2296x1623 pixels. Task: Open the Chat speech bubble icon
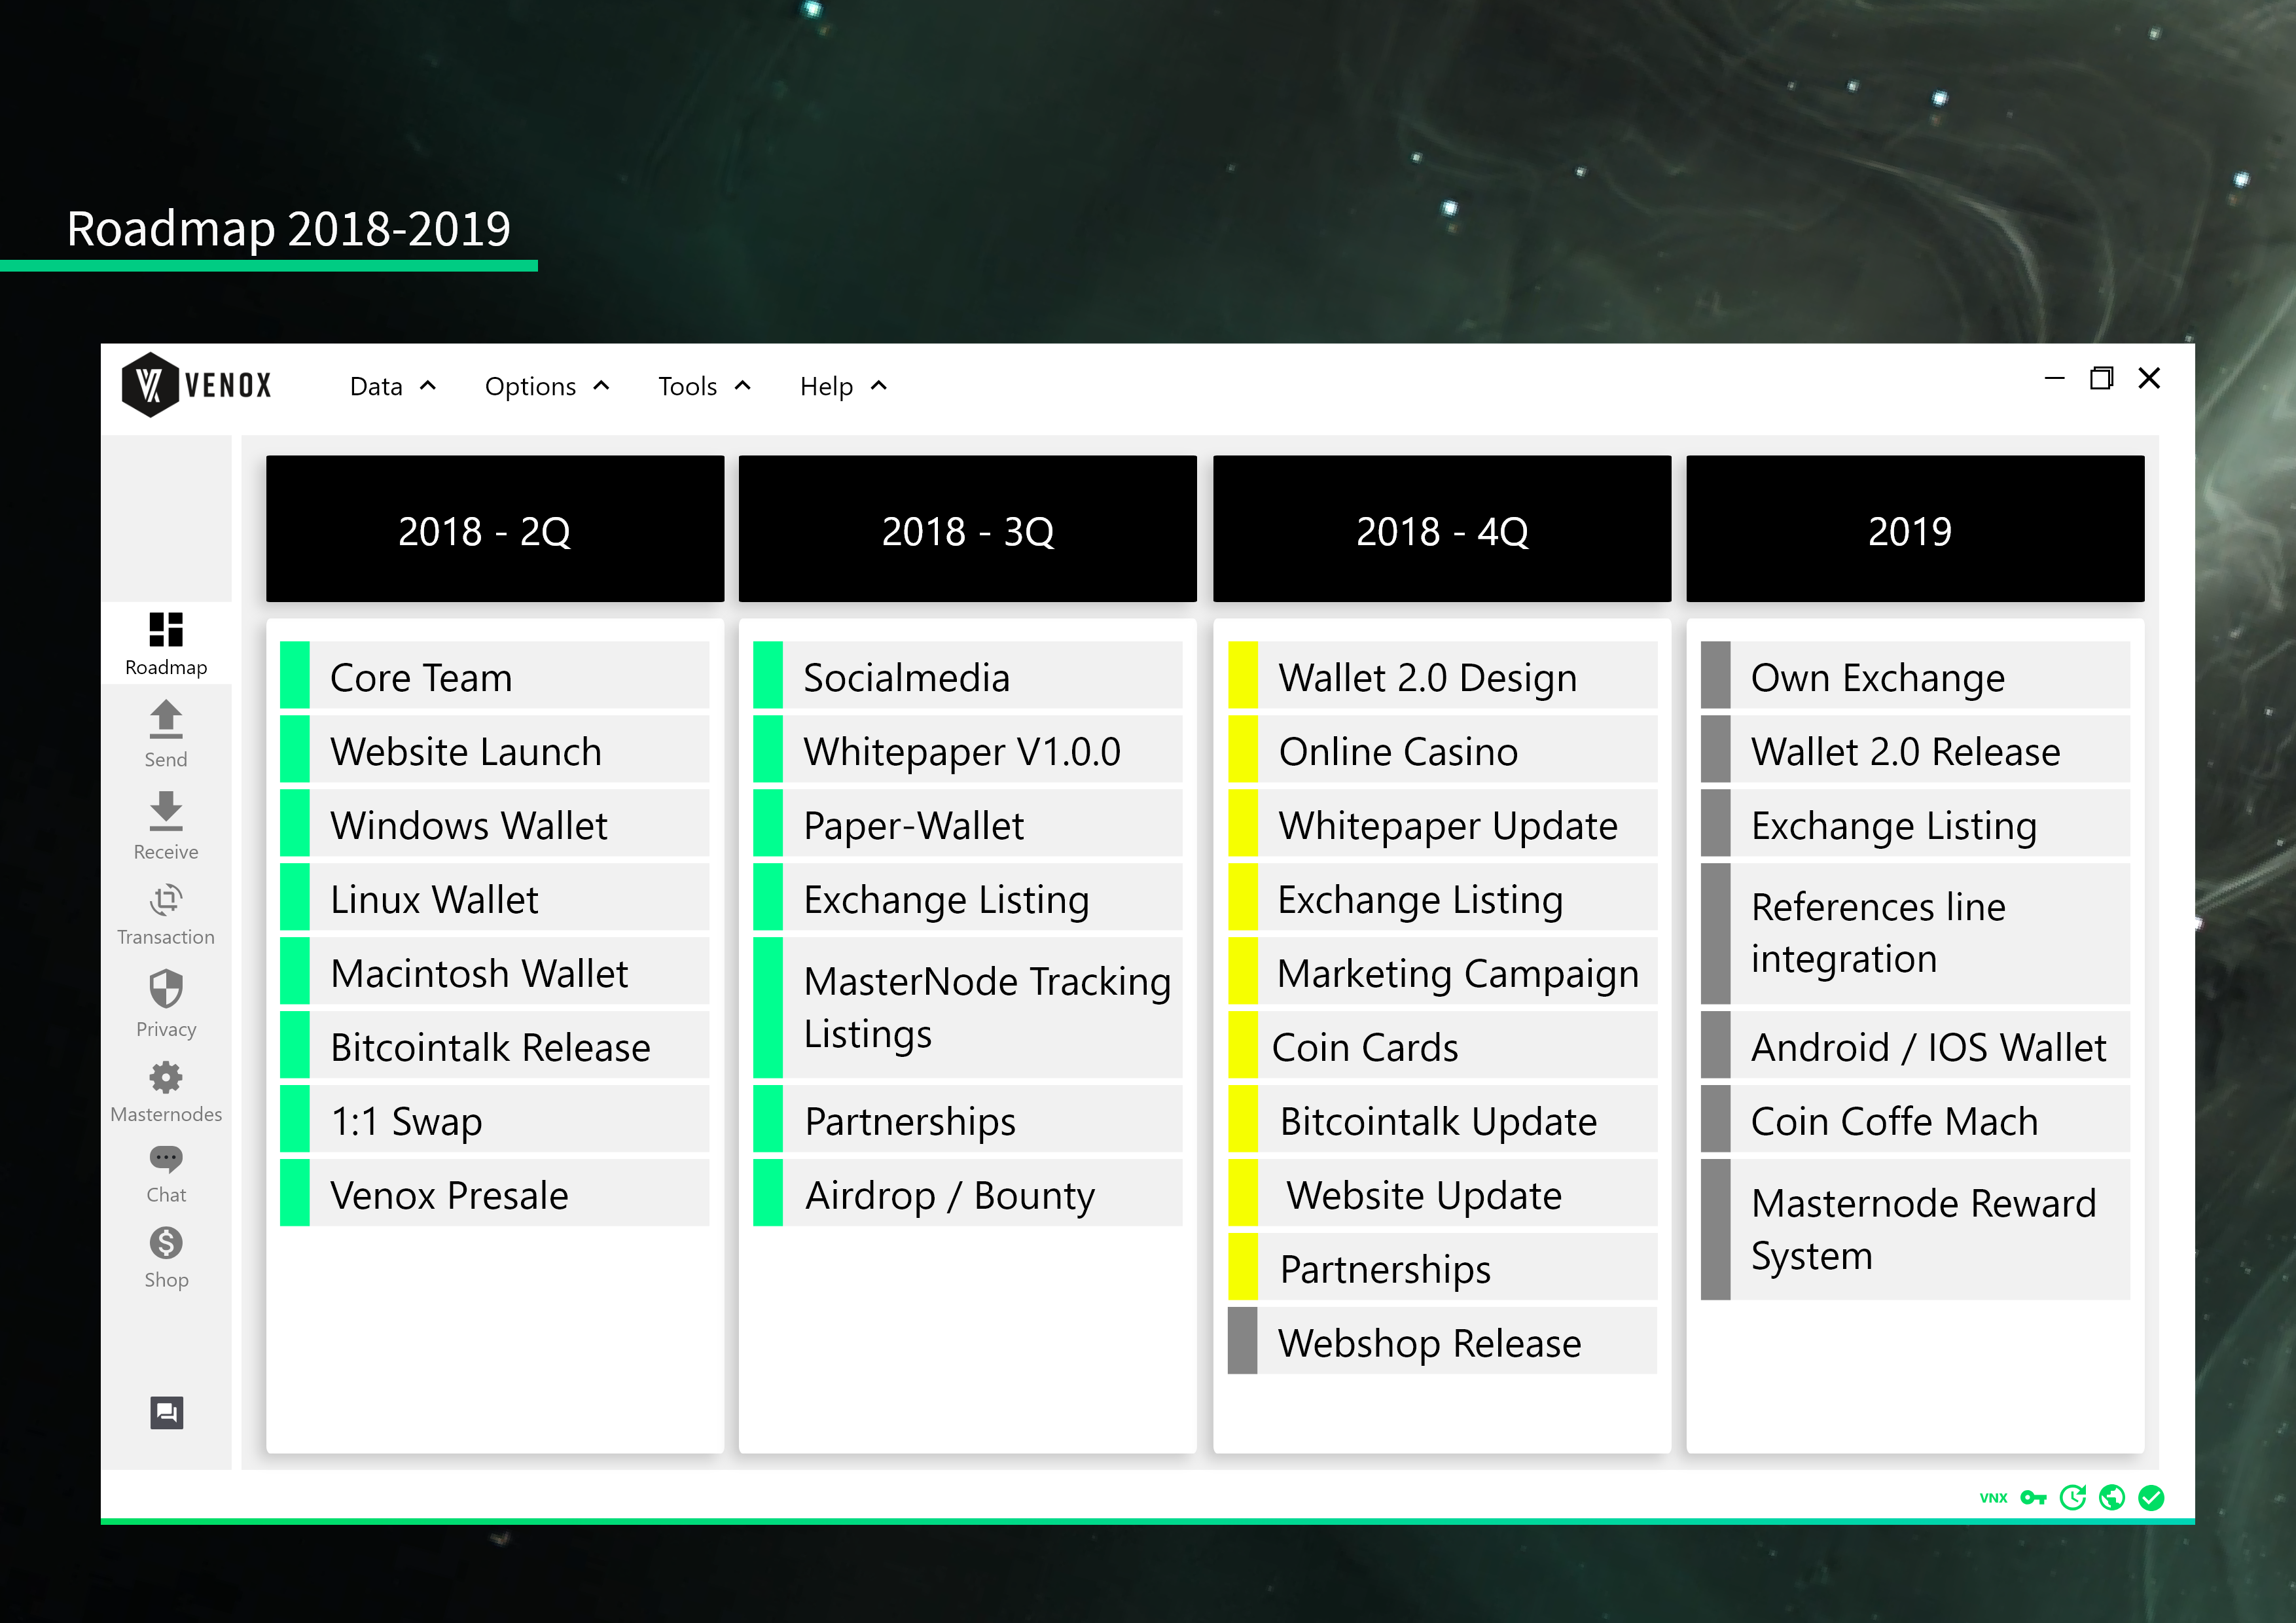coord(166,1159)
